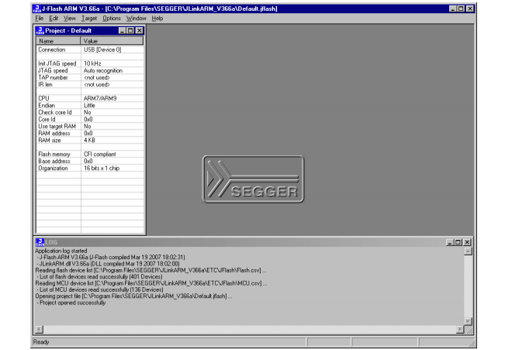Select the TAP number row
Viewport: 512px width, 350px height.
click(90, 78)
